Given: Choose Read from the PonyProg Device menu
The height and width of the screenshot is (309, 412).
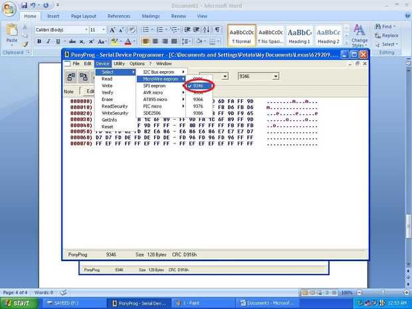Looking at the screenshot, I should coord(116,79).
